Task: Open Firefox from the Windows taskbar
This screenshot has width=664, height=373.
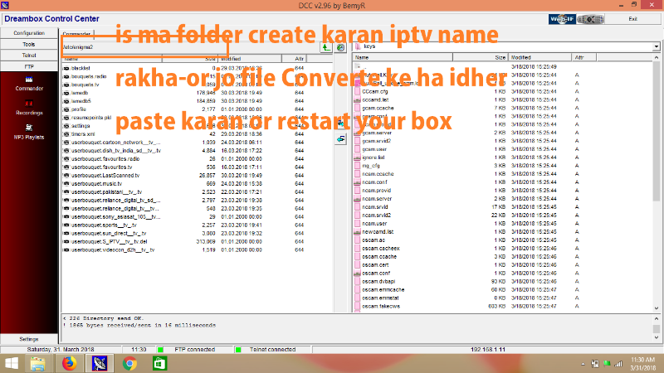Action: point(70,362)
